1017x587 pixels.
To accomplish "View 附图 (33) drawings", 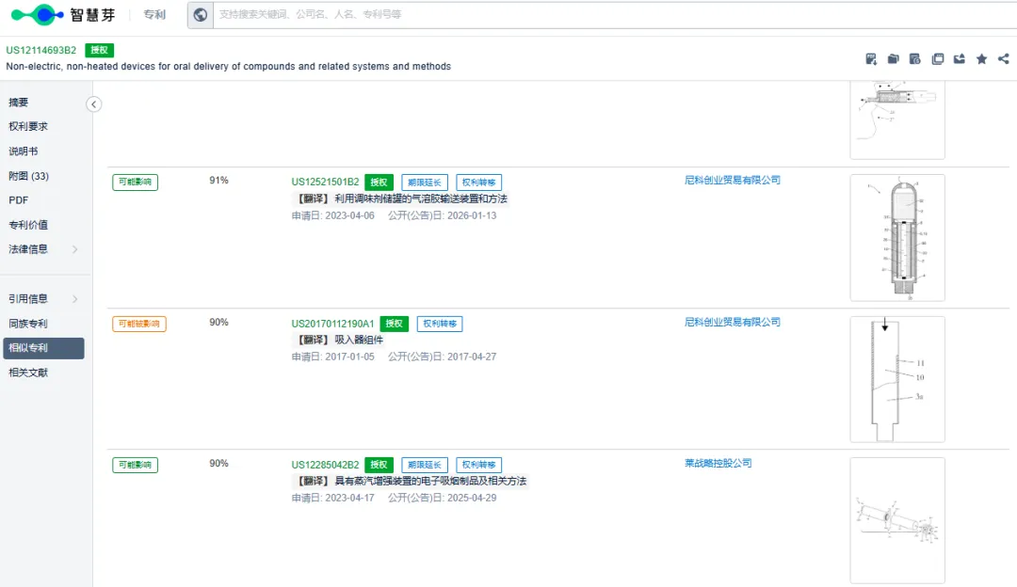I will (x=28, y=176).
